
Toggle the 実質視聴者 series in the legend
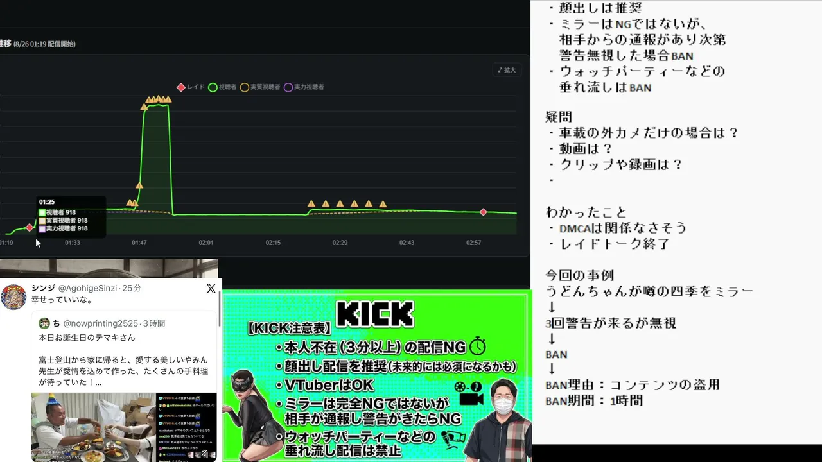(x=260, y=87)
